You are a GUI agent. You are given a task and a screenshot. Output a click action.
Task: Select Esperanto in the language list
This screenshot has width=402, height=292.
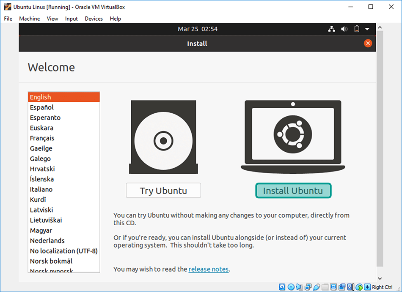(x=64, y=117)
